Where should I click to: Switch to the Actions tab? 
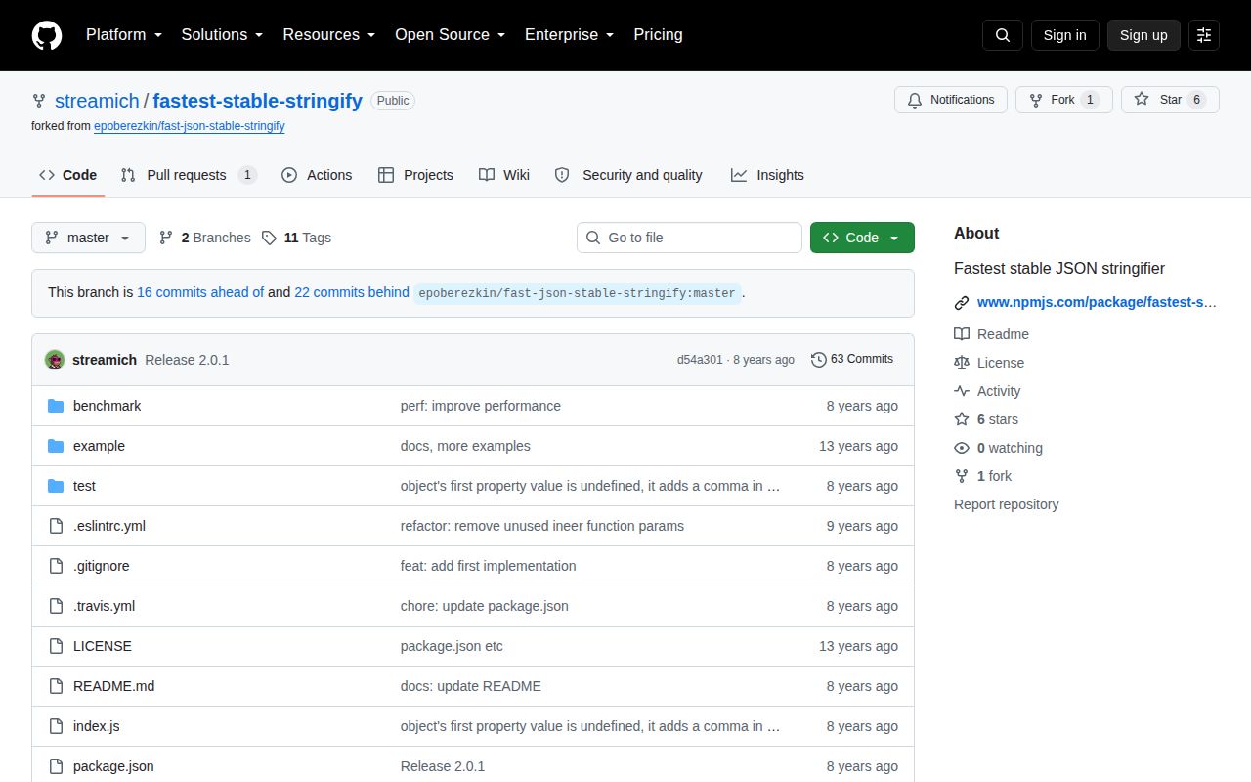[317, 175]
